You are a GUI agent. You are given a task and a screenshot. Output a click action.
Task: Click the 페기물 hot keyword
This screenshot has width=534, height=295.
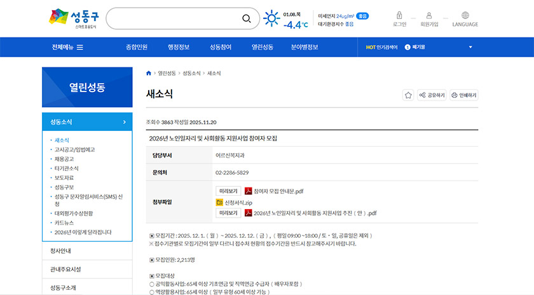click(x=418, y=47)
